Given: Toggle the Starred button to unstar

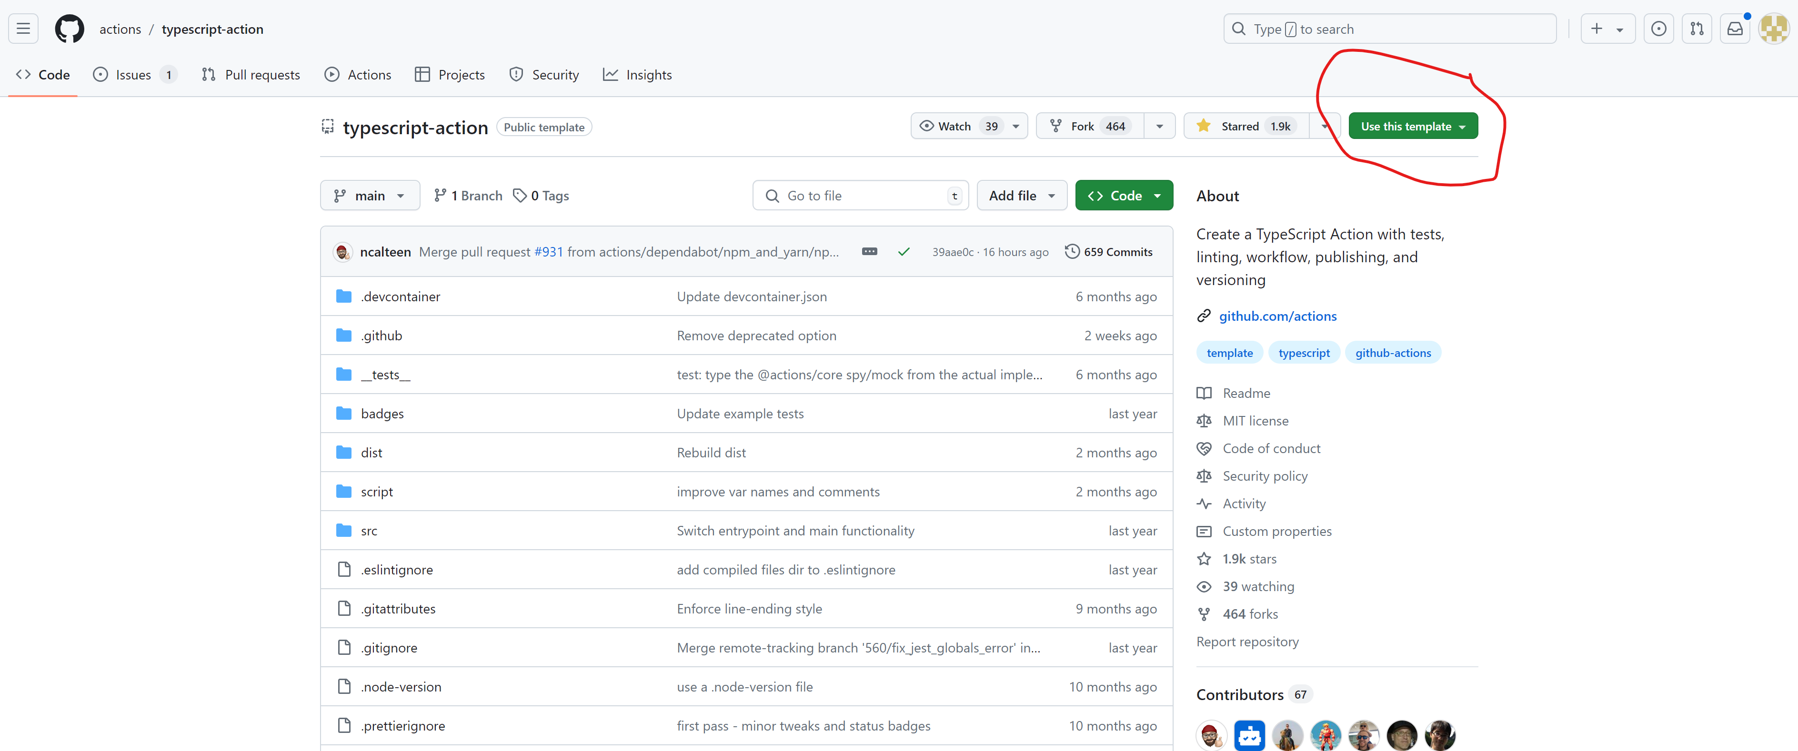Looking at the screenshot, I should click(x=1246, y=126).
